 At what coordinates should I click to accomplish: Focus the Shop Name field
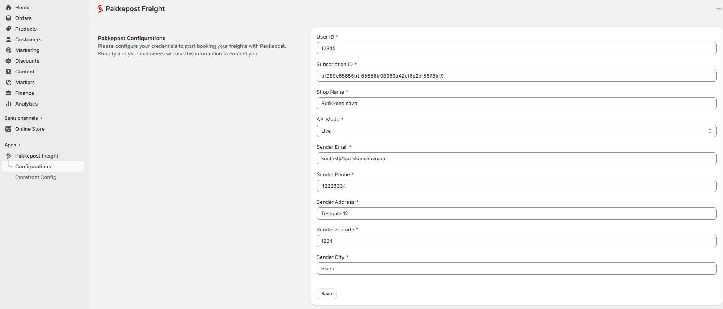pos(517,103)
